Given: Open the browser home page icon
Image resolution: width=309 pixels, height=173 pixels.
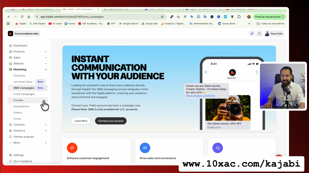Looking at the screenshot, I should [29, 17].
